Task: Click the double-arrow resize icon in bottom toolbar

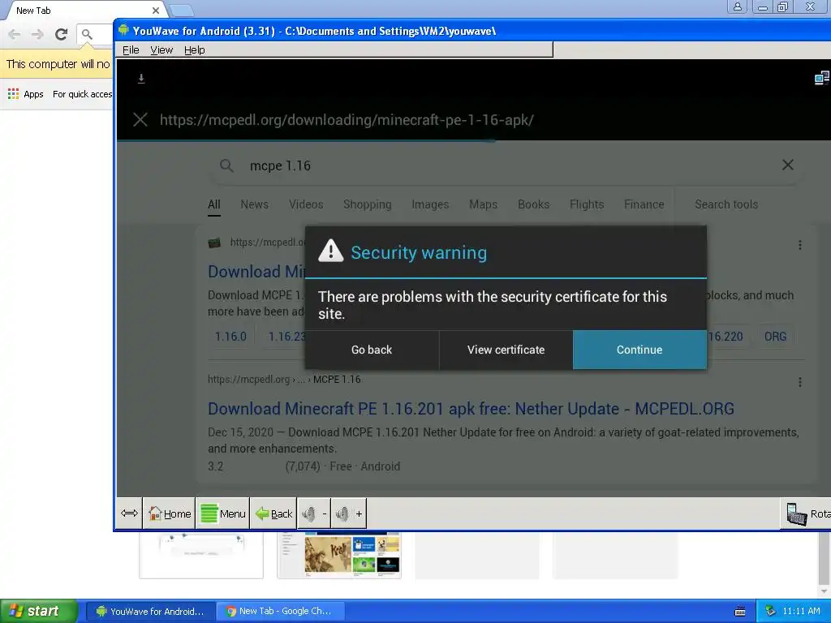Action: pyautogui.click(x=129, y=513)
